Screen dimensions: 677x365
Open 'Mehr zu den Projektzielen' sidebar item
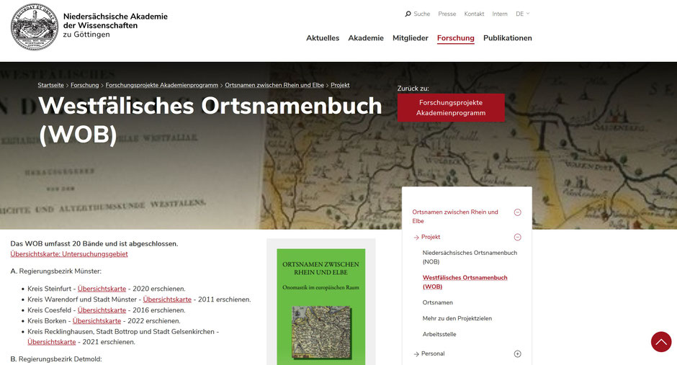(x=457, y=318)
